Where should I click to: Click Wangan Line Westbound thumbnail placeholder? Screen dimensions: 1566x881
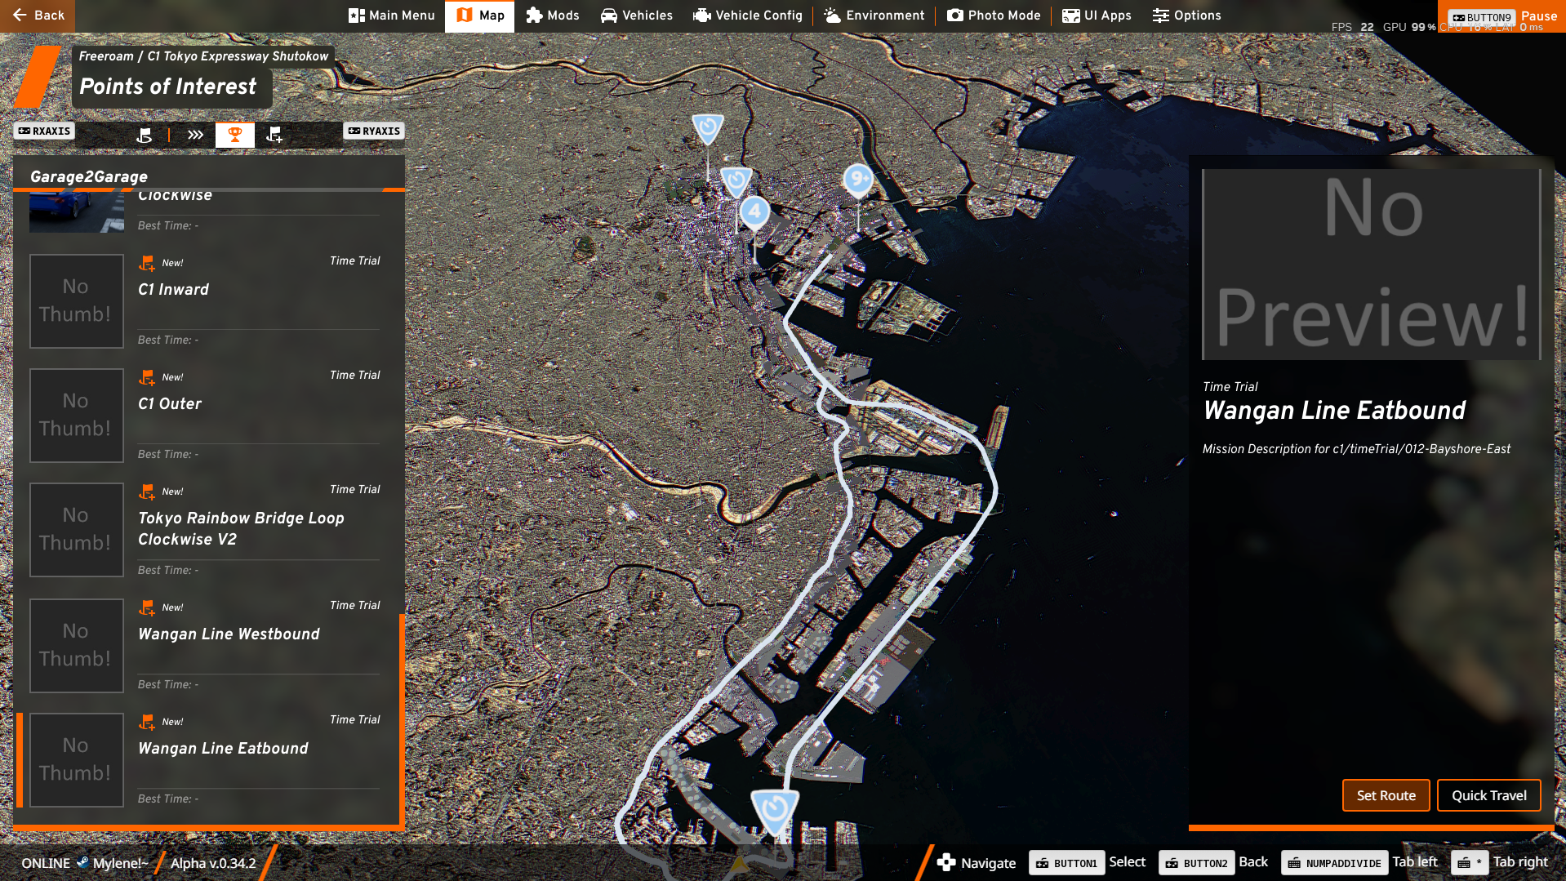click(x=77, y=646)
